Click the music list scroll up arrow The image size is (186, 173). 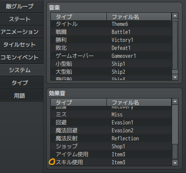click(x=175, y=16)
